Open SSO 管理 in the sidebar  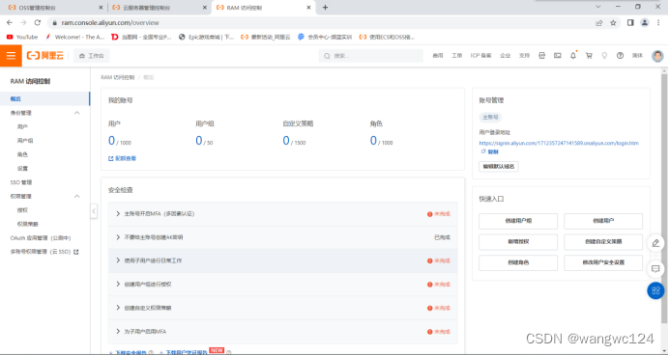click(21, 182)
